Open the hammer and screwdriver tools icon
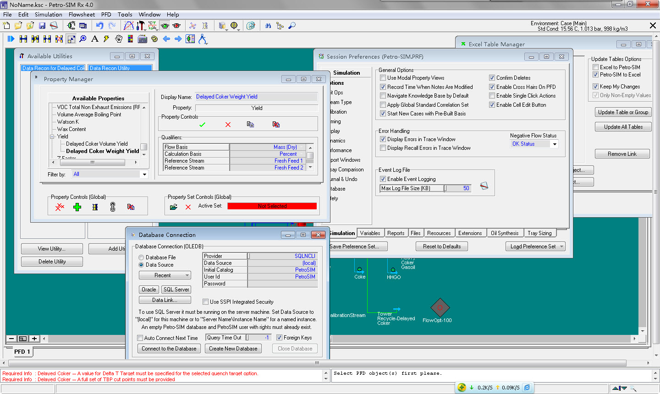The width and height of the screenshot is (660, 394). (x=141, y=26)
